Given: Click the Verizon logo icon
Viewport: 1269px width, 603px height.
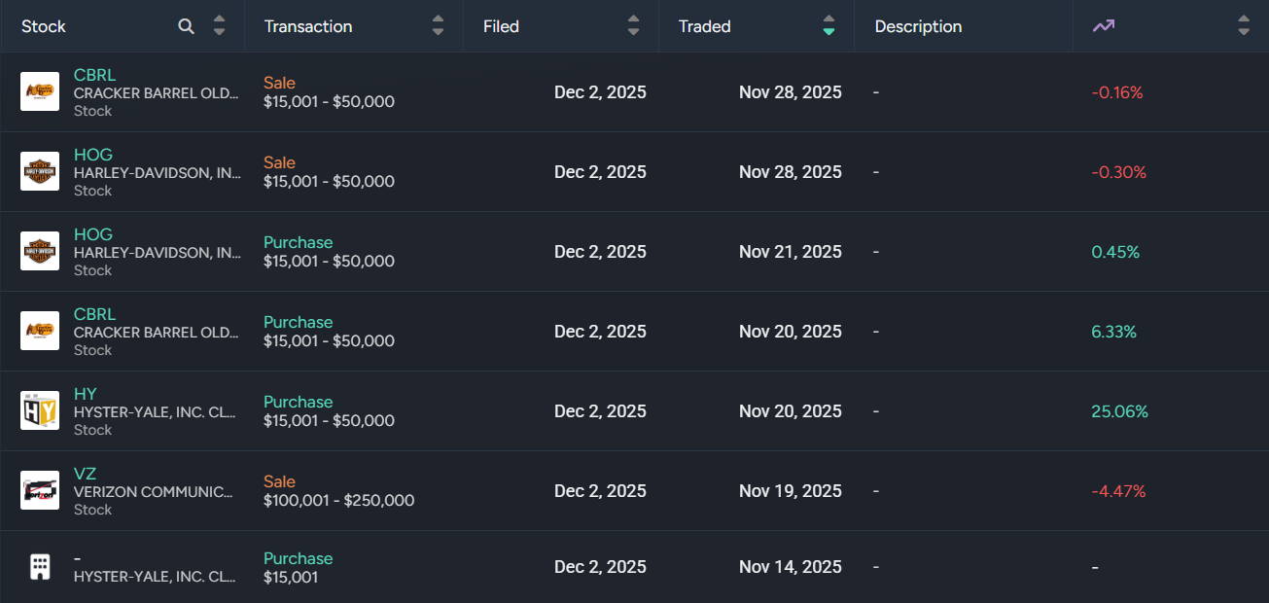Looking at the screenshot, I should tap(40, 490).
